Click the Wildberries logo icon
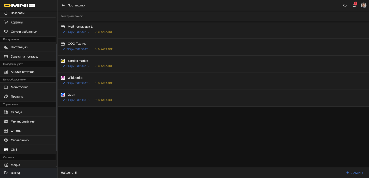Screen dimensions: 369x178 coord(63,78)
